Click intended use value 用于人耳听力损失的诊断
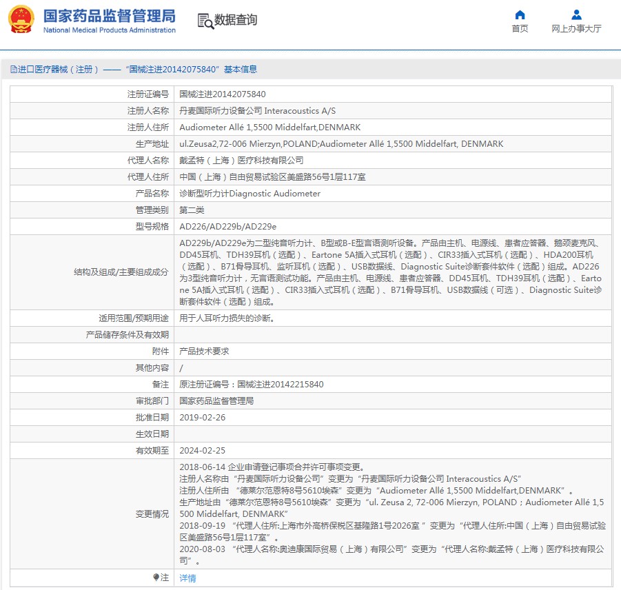The width and height of the screenshot is (621, 590). tap(227, 318)
